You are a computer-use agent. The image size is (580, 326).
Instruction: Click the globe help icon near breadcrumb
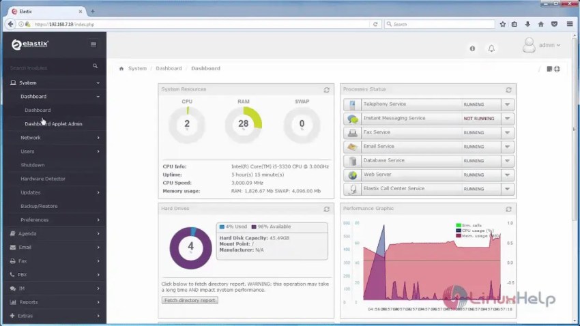point(557,69)
